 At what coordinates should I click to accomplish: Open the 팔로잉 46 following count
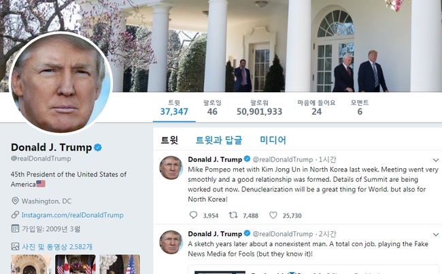(212, 108)
